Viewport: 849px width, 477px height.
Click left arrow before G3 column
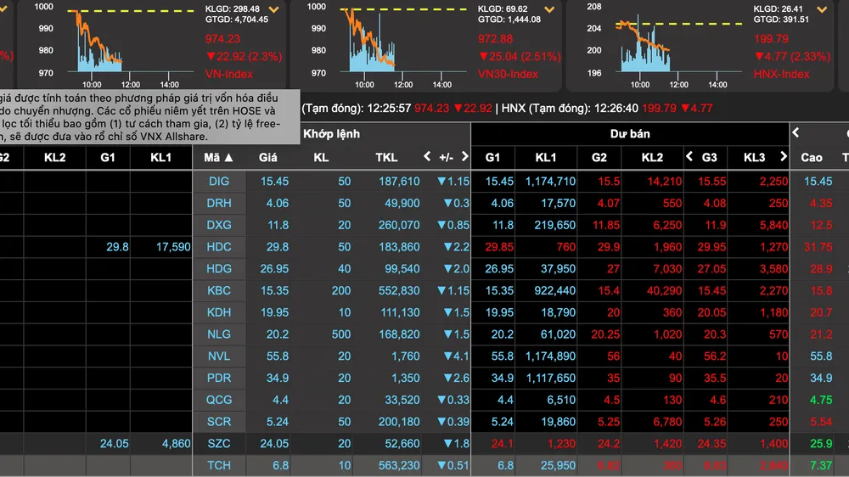click(689, 156)
